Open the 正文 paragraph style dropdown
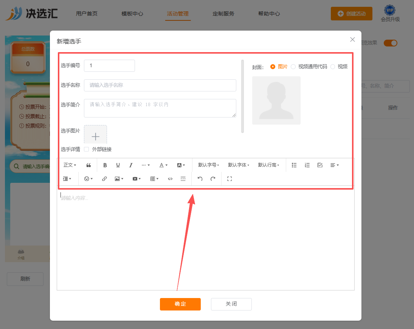 pos(70,165)
